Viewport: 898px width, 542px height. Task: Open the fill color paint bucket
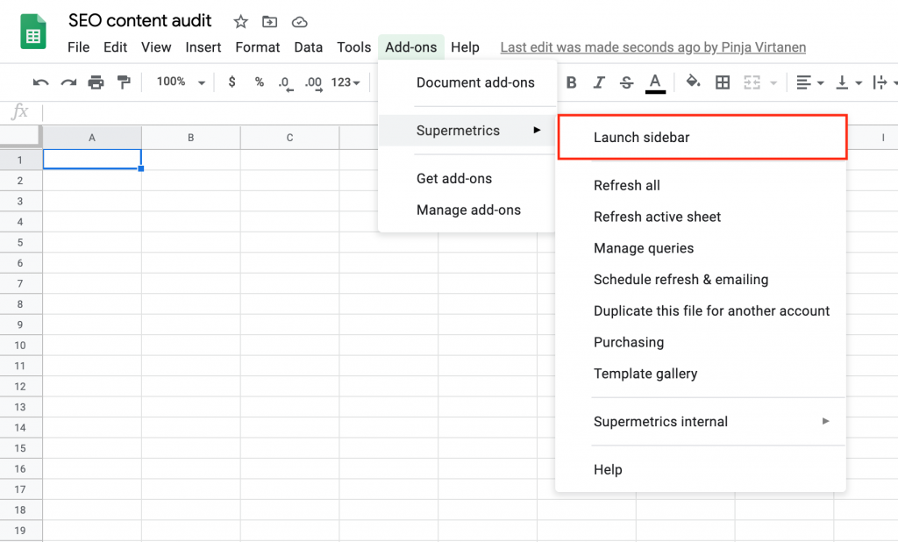(693, 82)
